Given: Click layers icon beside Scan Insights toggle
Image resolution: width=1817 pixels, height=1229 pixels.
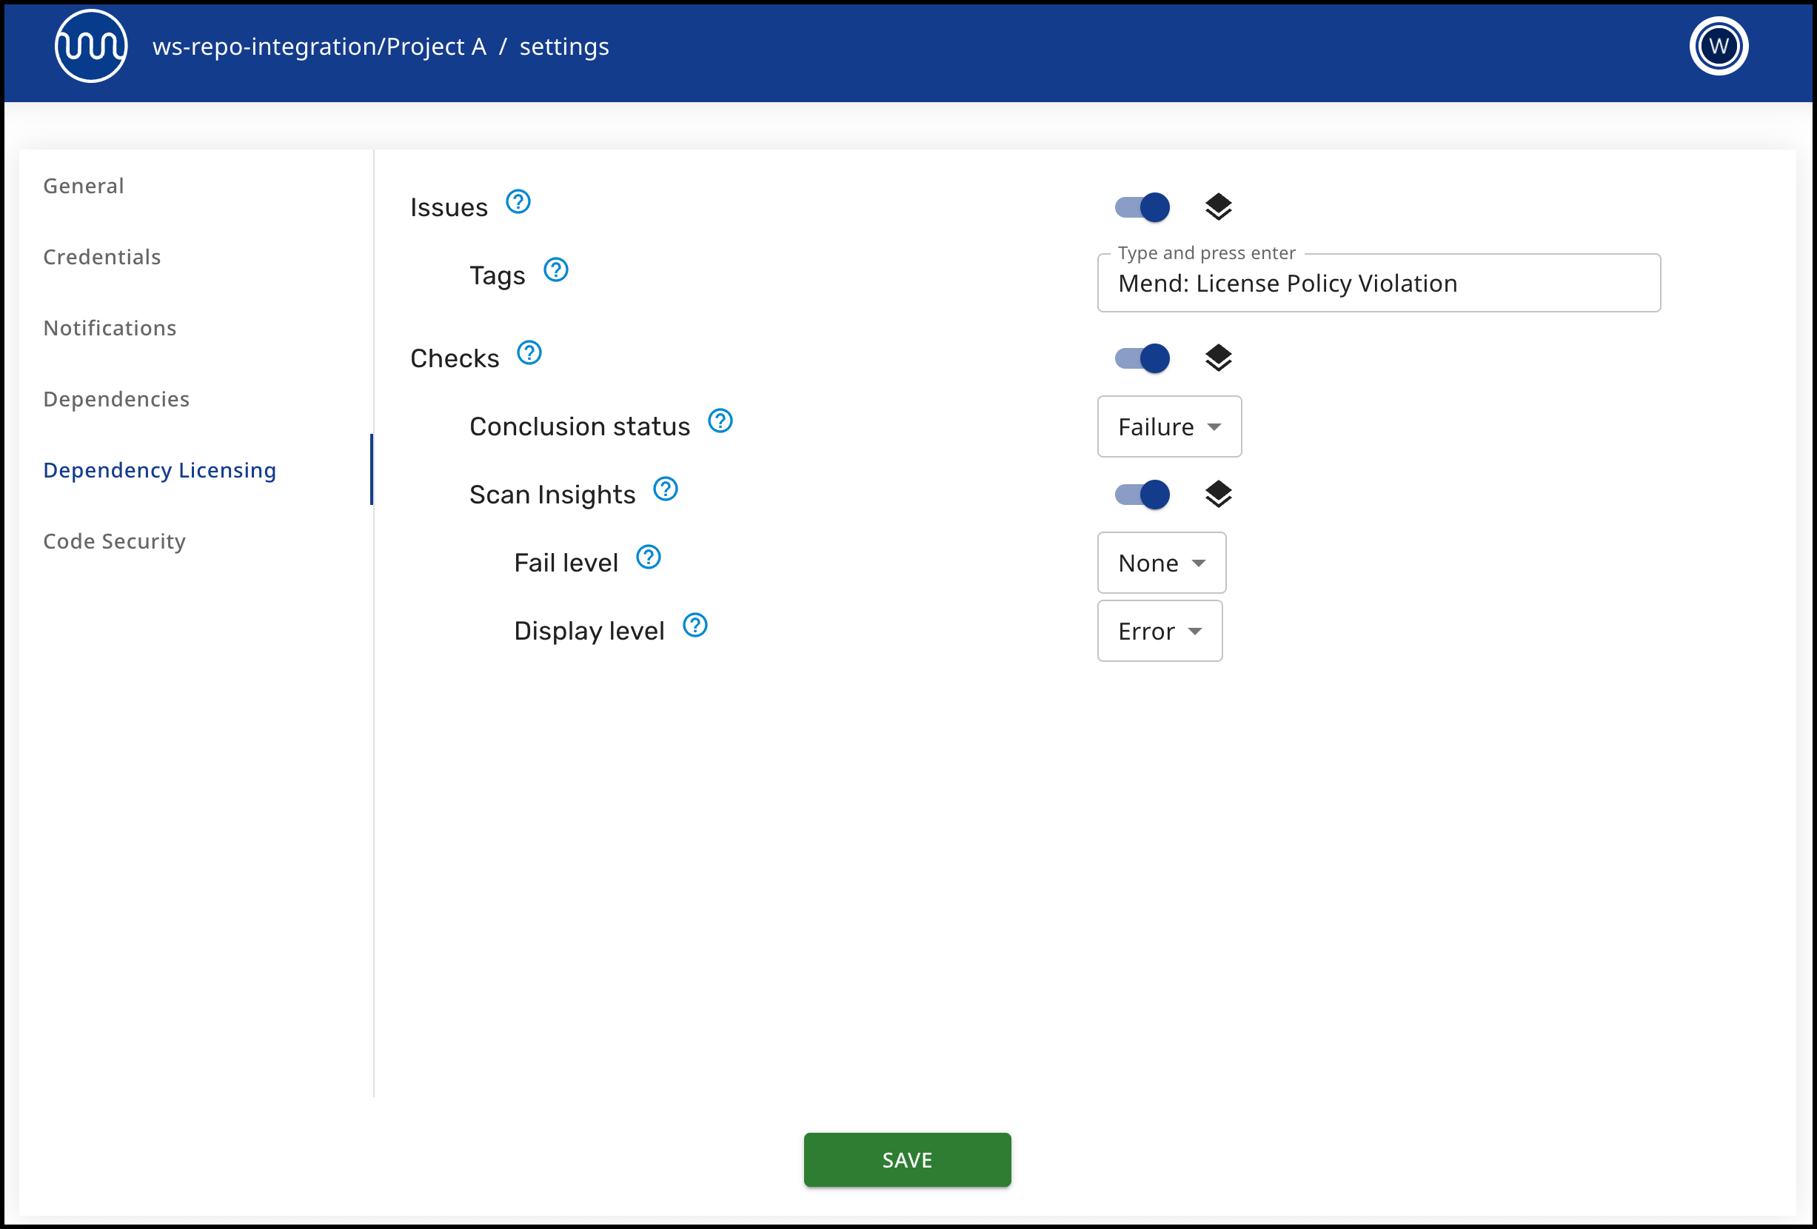Looking at the screenshot, I should (x=1217, y=494).
